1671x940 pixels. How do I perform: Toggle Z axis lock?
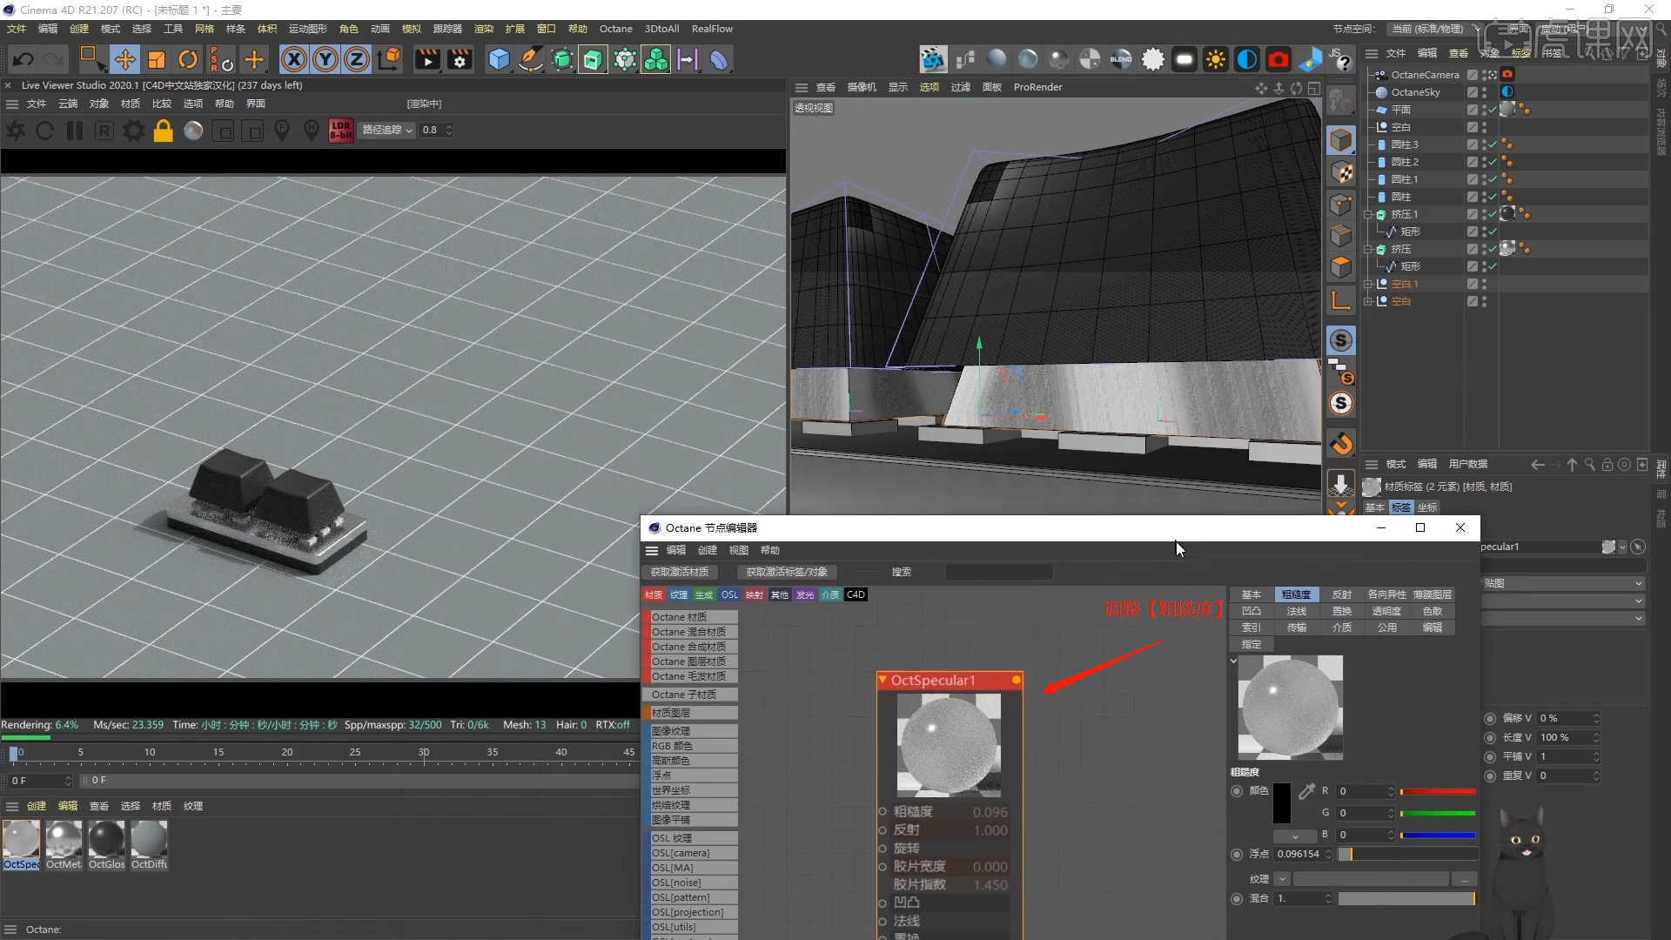pyautogui.click(x=357, y=59)
